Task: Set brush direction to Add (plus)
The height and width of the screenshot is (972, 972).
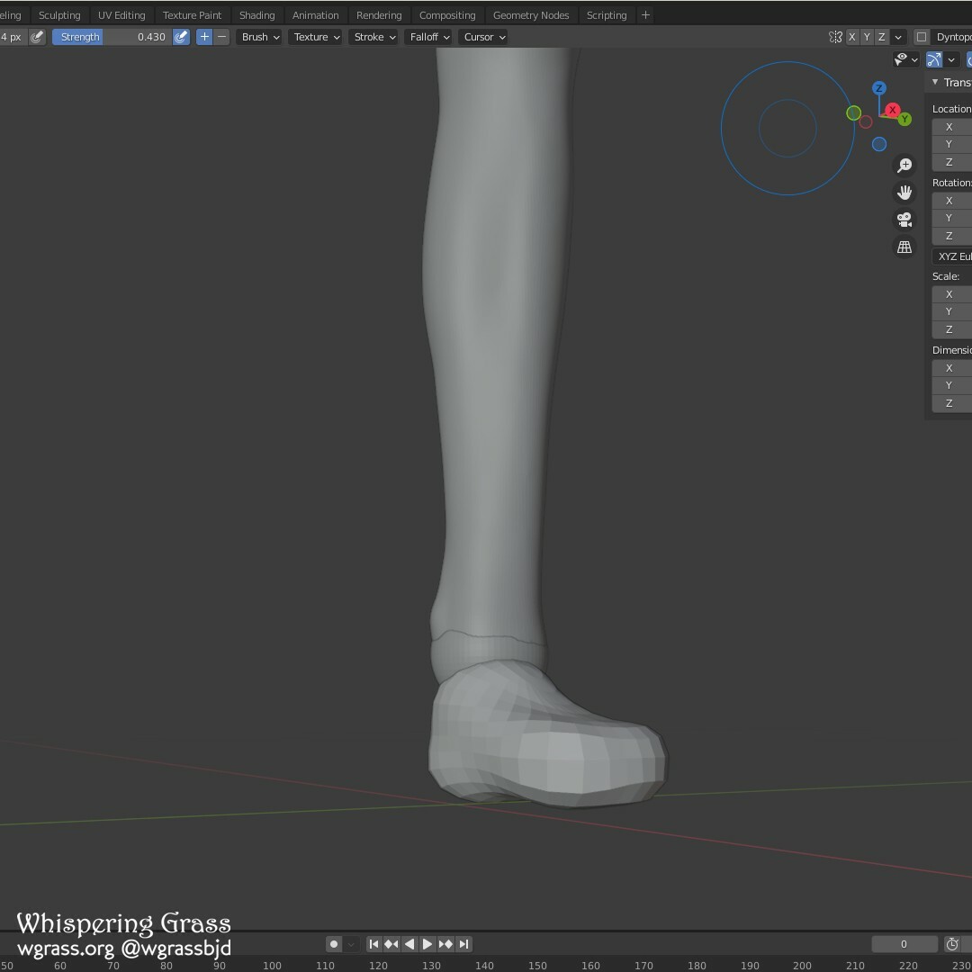Action: [x=204, y=37]
